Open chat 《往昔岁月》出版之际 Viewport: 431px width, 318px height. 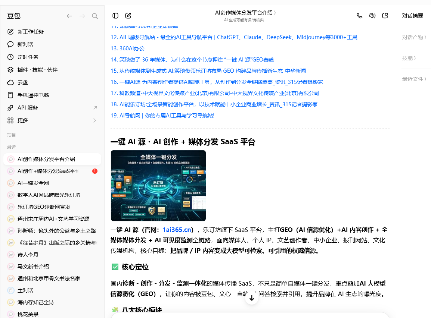coord(52,243)
